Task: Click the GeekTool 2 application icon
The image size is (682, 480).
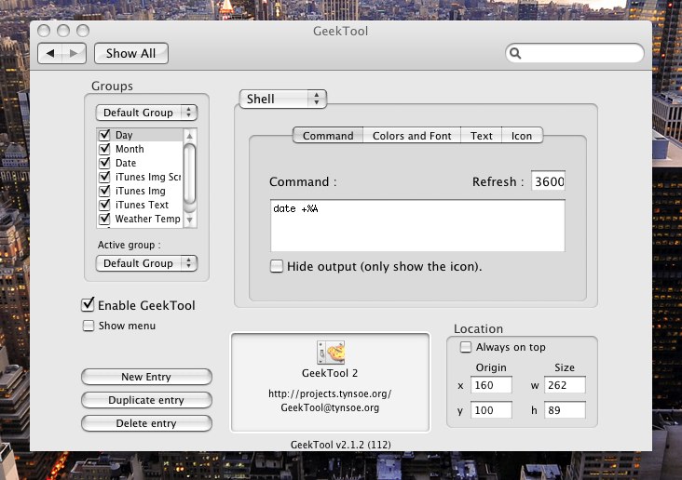Action: pyautogui.click(x=330, y=353)
